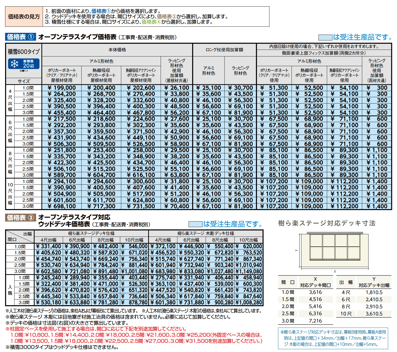The width and height of the screenshot is (397, 352).
Task: Select the 樹ら楽ステージ 木彫デッキ仕様 header
Action: click(x=206, y=233)
